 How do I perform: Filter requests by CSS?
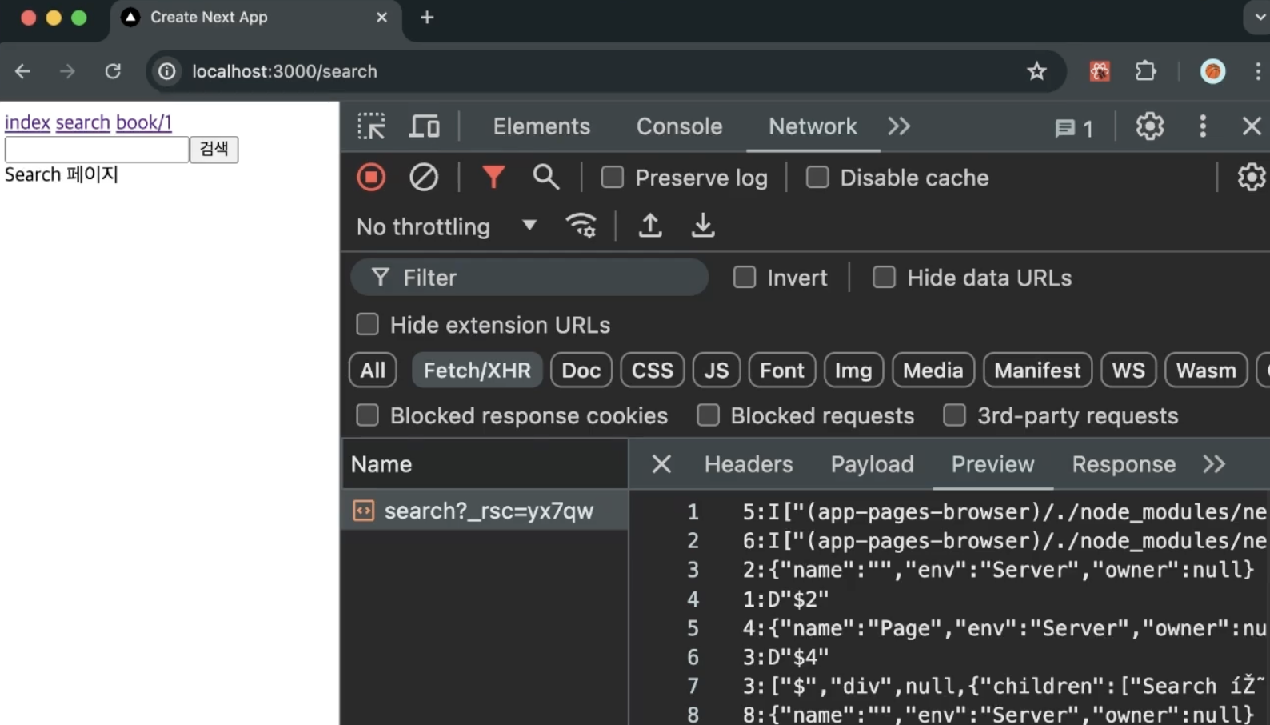pos(653,371)
